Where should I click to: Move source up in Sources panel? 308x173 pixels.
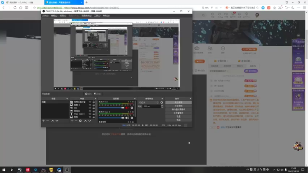[x=85, y=121]
